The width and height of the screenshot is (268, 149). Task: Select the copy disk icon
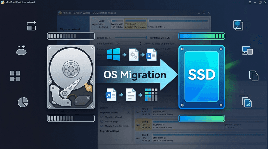pyautogui.click(x=238, y=25)
